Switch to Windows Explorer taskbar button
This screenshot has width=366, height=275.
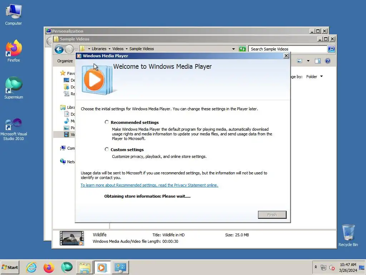84,267
